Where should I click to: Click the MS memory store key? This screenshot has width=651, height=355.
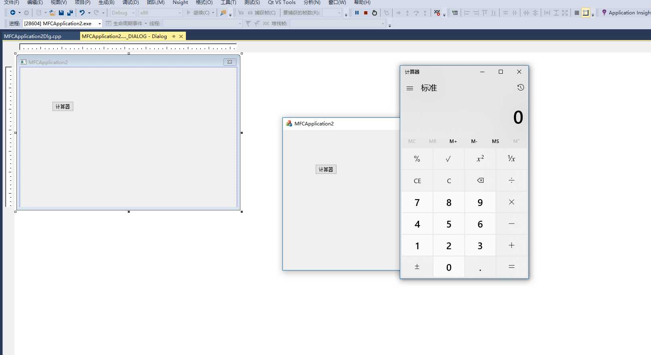pos(496,141)
